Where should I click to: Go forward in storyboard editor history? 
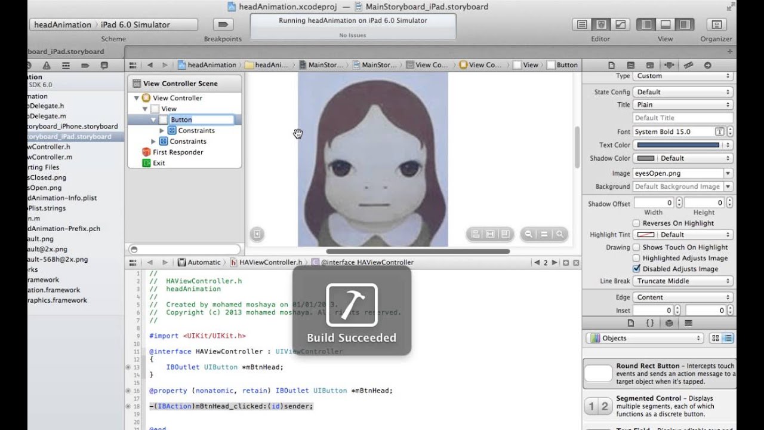click(x=165, y=65)
